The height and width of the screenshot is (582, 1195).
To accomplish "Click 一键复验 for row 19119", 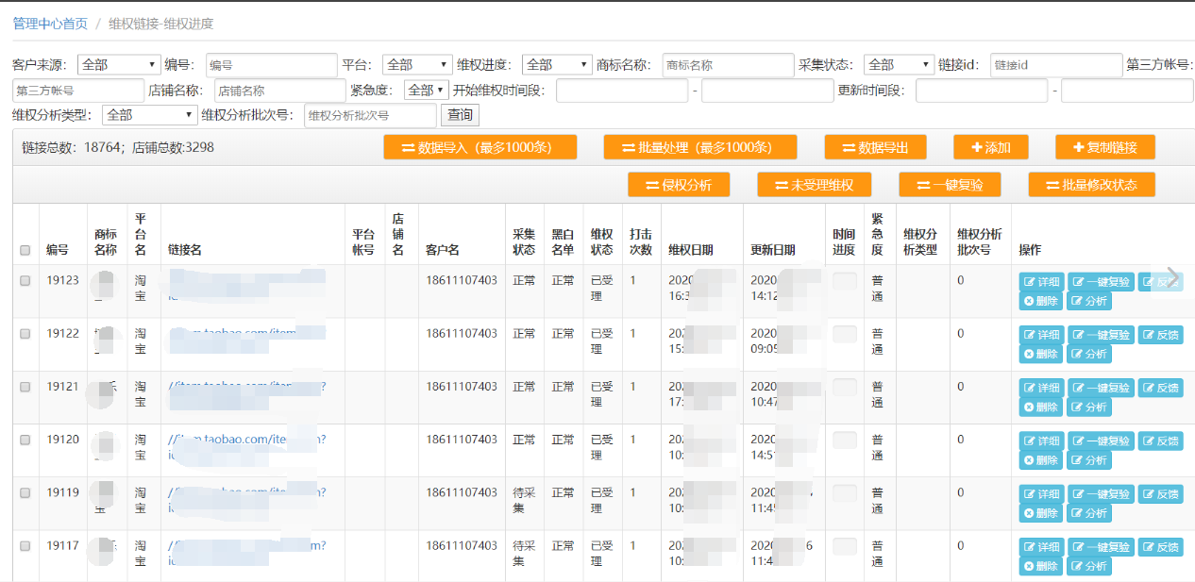I will [1101, 494].
